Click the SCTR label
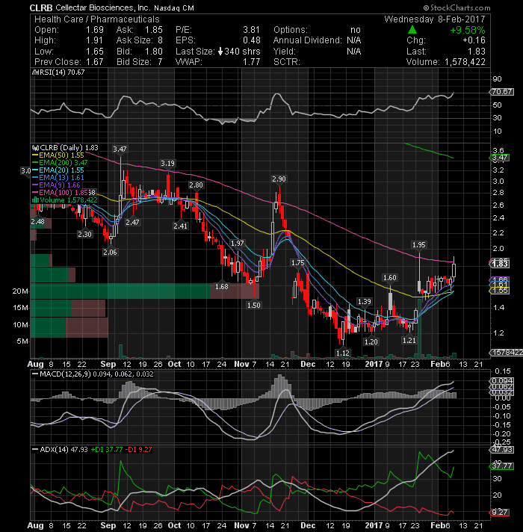 287,62
